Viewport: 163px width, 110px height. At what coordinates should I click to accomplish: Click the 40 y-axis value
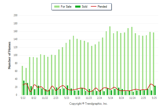click(x=16, y=79)
